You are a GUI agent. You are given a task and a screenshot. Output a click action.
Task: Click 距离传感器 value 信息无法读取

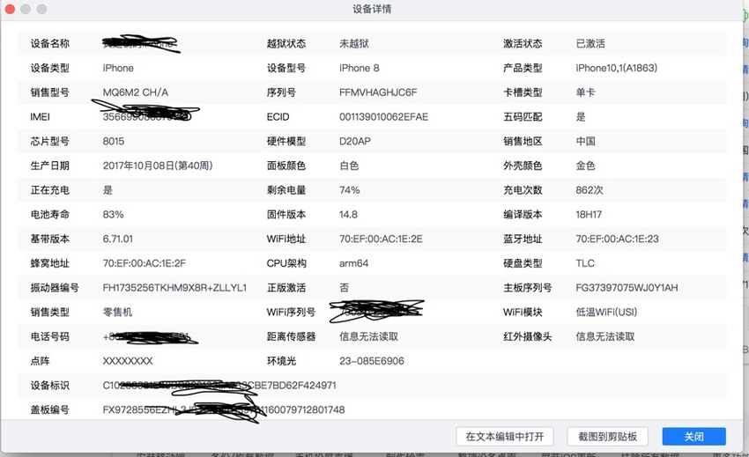368,335
